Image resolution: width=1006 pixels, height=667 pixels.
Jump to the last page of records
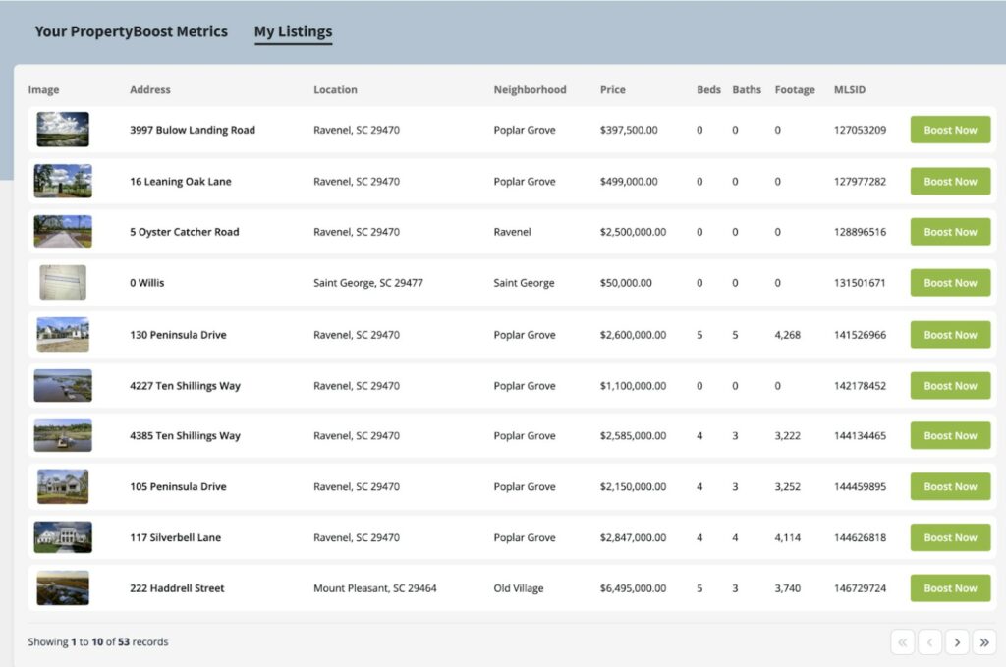coord(983,642)
